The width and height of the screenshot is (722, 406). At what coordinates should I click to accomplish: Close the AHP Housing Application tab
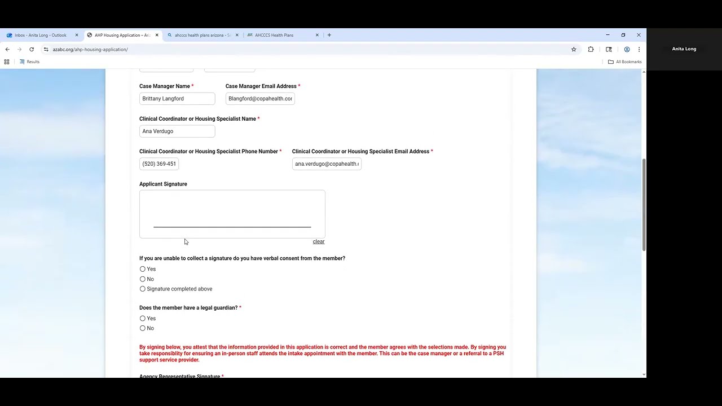(157, 35)
